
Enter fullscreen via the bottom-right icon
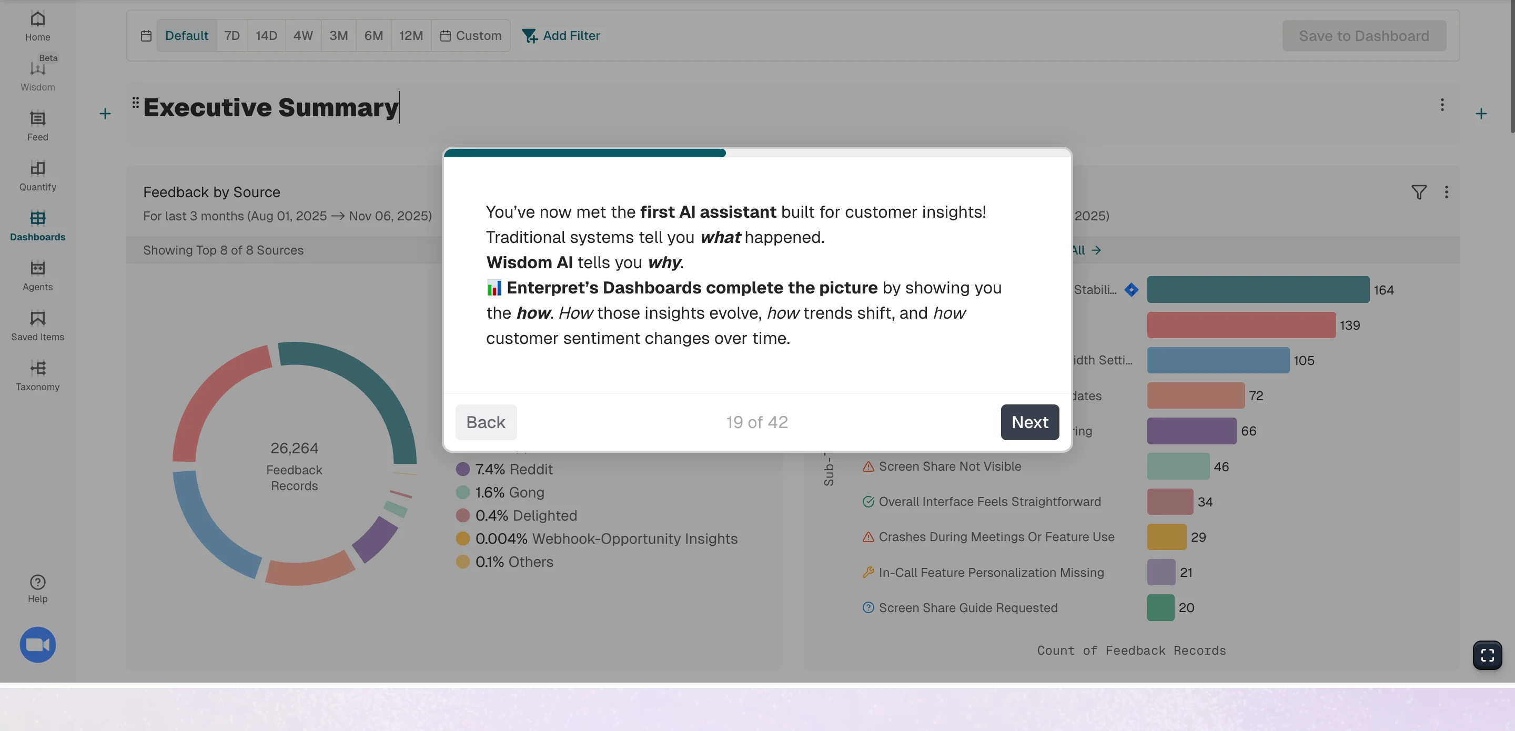pos(1487,655)
